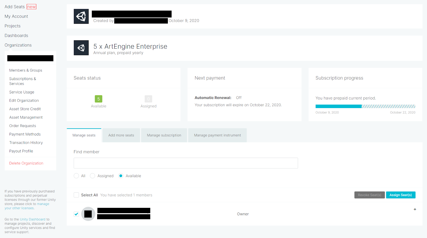Switch to the Manage seats tab
The image size is (427, 238).
point(84,135)
